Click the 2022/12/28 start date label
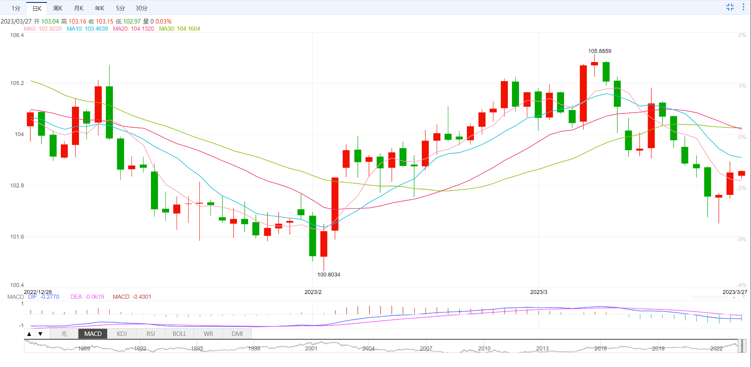 (38, 292)
